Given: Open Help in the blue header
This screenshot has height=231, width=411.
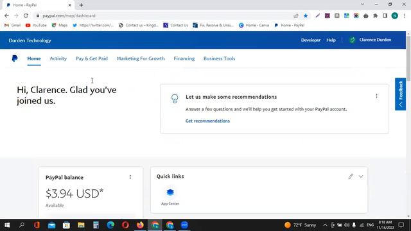Looking at the screenshot, I should point(331,40).
